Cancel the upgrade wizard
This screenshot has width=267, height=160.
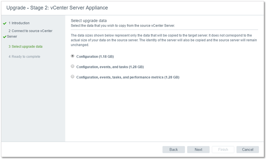tap(248, 150)
